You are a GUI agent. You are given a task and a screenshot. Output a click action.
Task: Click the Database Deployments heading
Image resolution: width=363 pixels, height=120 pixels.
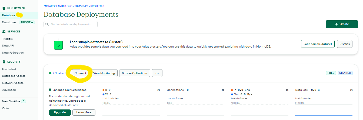pyautogui.click(x=81, y=14)
